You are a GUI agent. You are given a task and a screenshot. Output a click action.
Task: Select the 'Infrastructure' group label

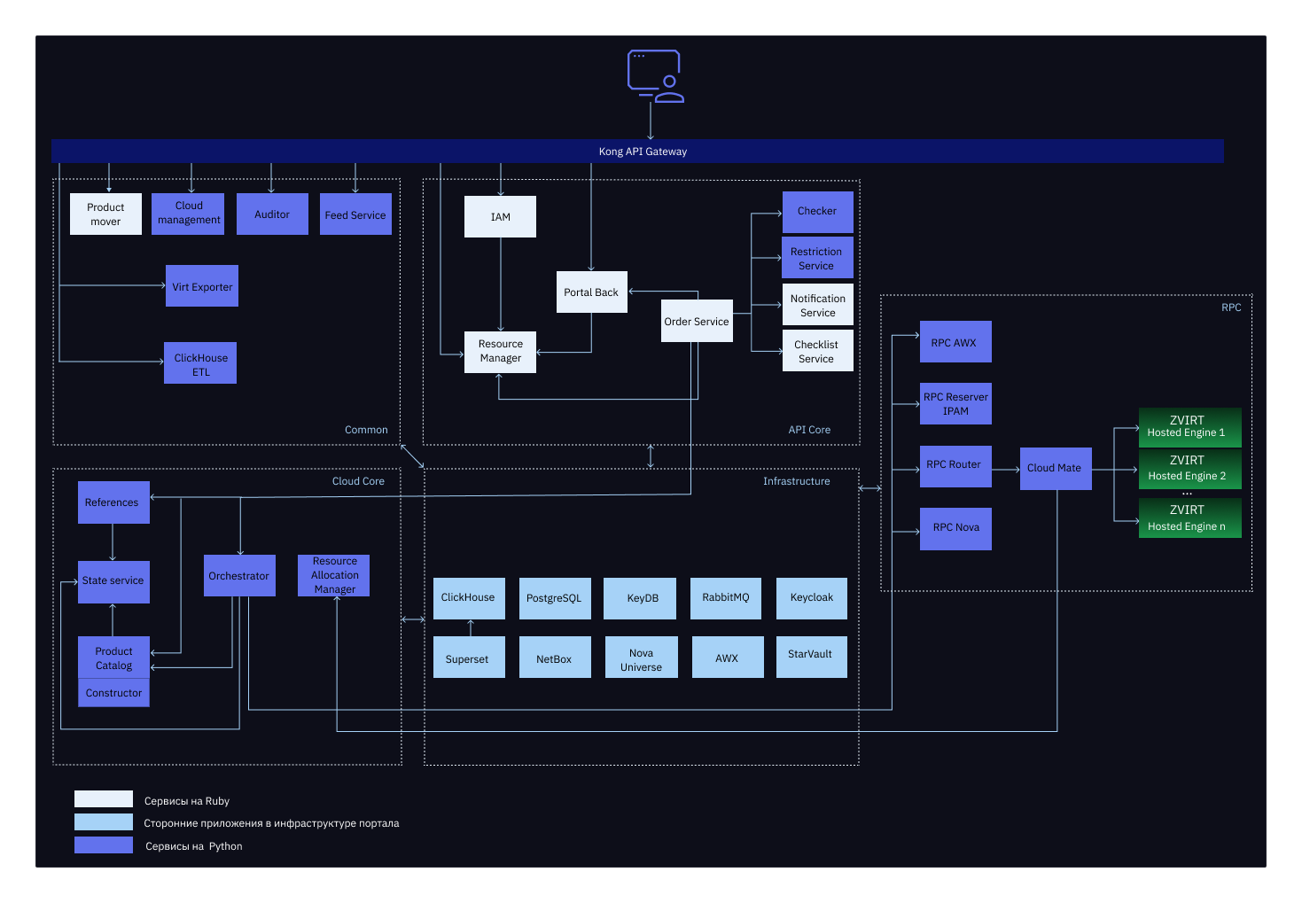click(x=797, y=481)
